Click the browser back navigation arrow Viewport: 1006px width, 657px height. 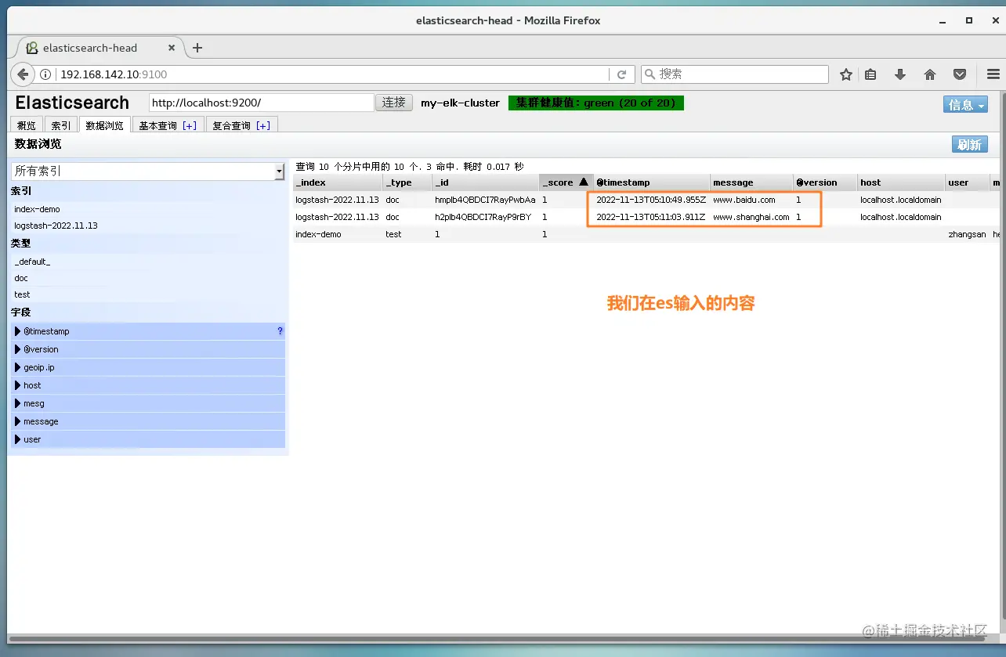tap(22, 74)
